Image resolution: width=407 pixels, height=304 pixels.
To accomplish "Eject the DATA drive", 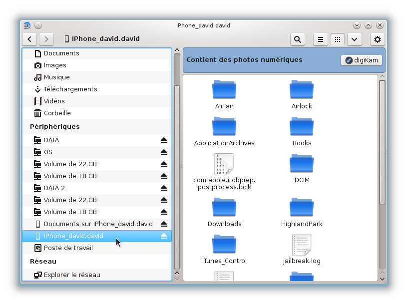I will tap(163, 140).
